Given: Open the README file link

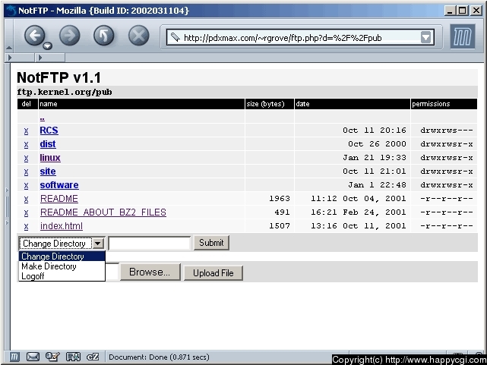Looking at the screenshot, I should pyautogui.click(x=59, y=199).
